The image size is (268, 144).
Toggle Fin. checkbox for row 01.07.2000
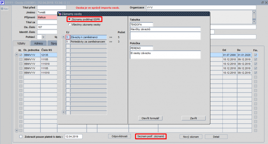pos(256,55)
